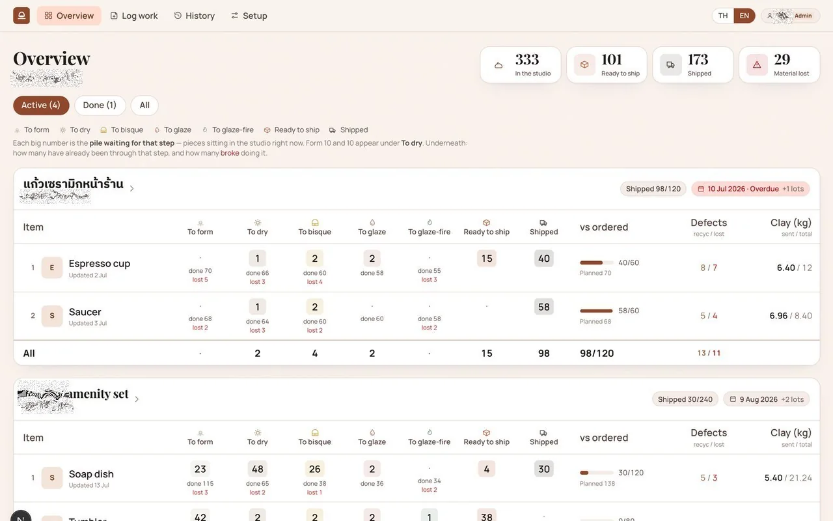833x521 pixels.
Task: Expand the first order title chevron
Action: coord(131,189)
